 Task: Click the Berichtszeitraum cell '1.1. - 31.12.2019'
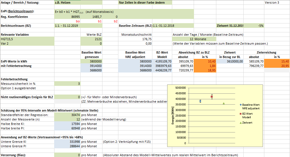(67, 26)
